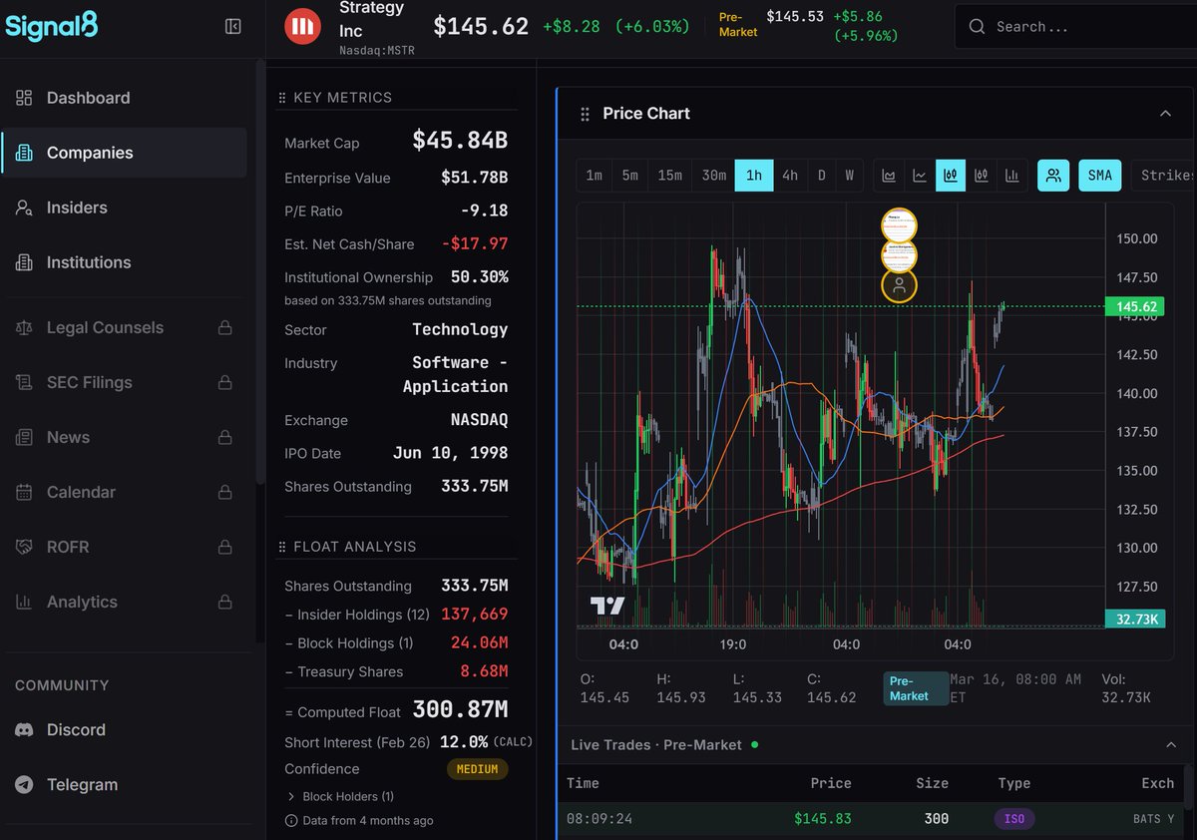
Task: Click the Calendar icon in sidebar
Action: tap(24, 492)
